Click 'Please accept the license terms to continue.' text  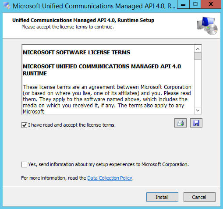(67, 27)
